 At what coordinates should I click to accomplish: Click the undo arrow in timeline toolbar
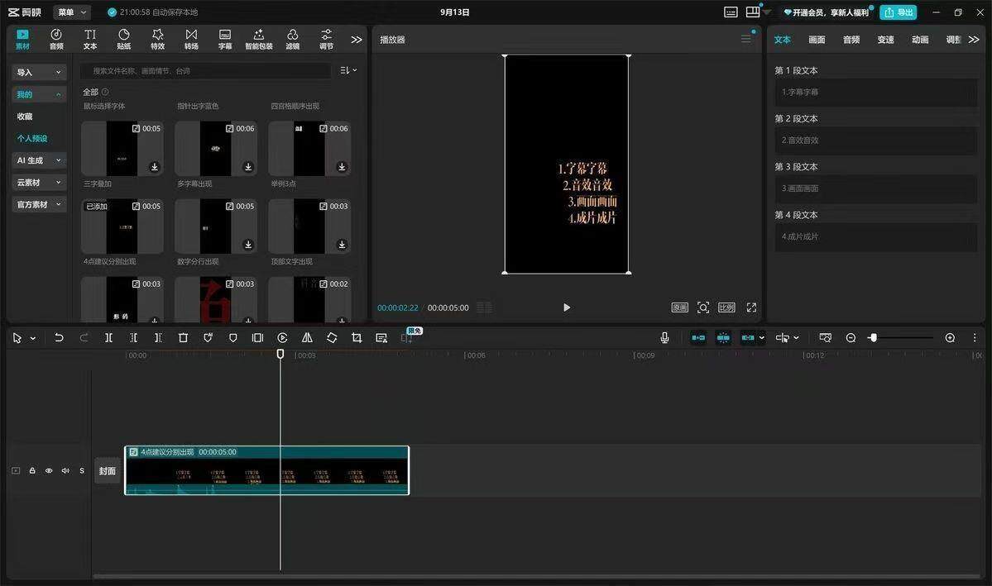[59, 338]
